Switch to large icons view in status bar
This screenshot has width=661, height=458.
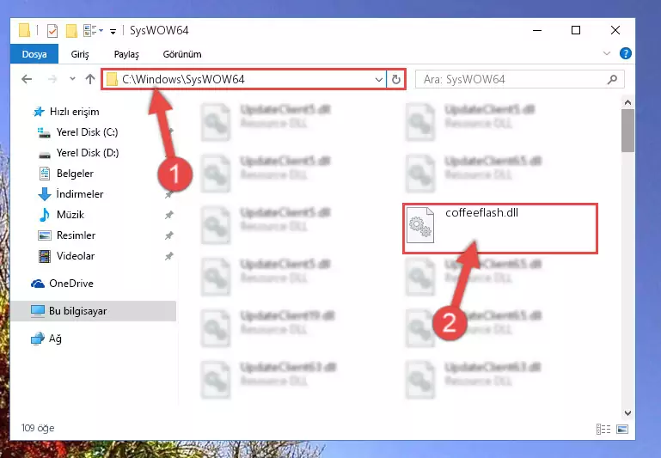click(622, 429)
